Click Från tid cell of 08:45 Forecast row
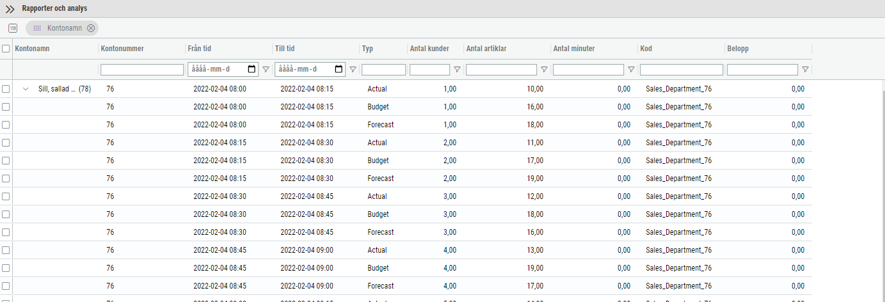 click(219, 286)
